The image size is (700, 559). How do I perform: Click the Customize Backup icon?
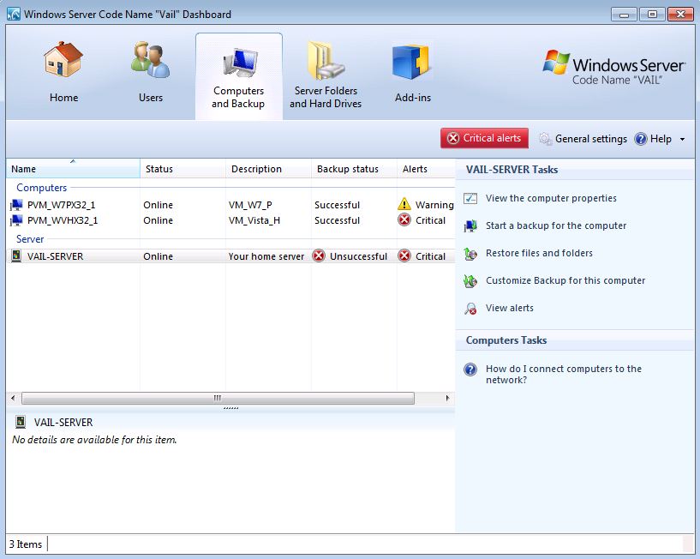click(x=470, y=281)
